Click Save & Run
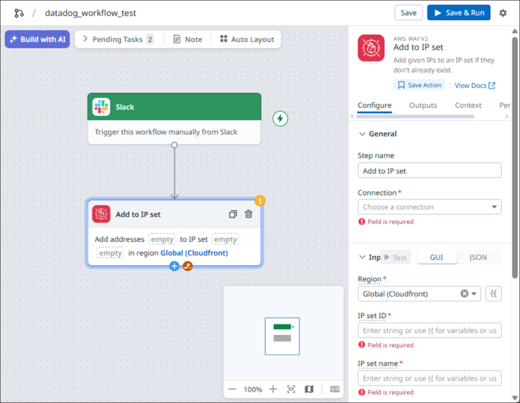Screen dimensions: 520x403 [459, 13]
